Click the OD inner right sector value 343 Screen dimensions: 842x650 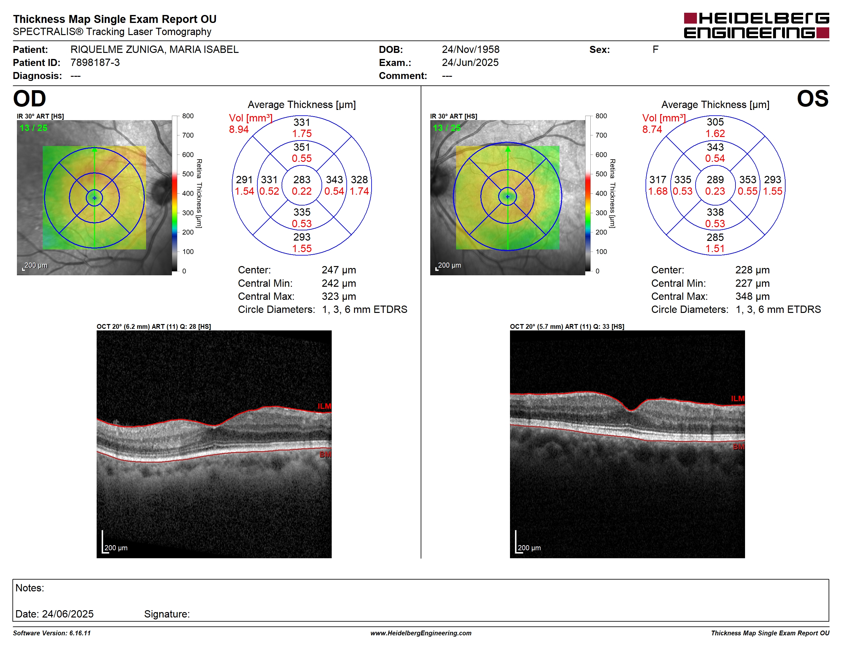tap(334, 180)
